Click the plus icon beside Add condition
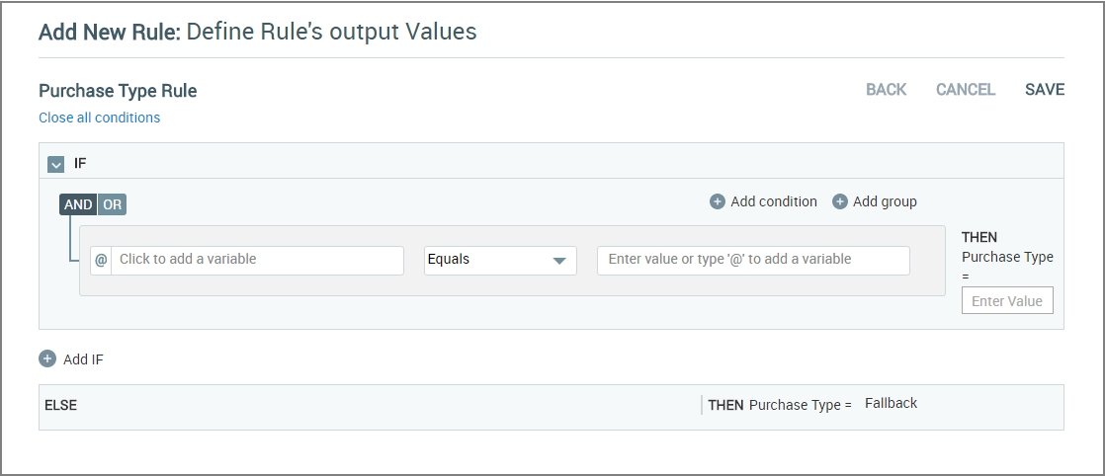 pyautogui.click(x=718, y=202)
